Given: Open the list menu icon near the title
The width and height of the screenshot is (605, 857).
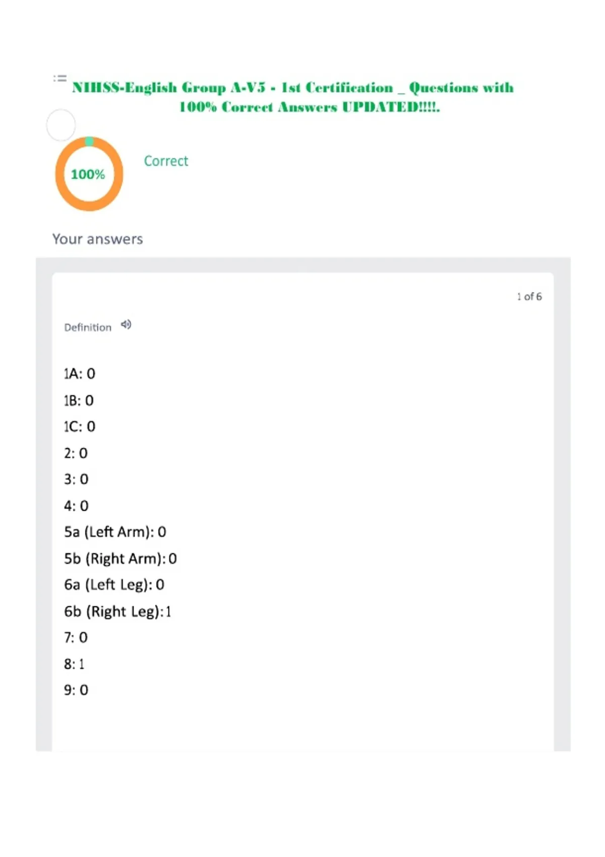Looking at the screenshot, I should (x=60, y=78).
